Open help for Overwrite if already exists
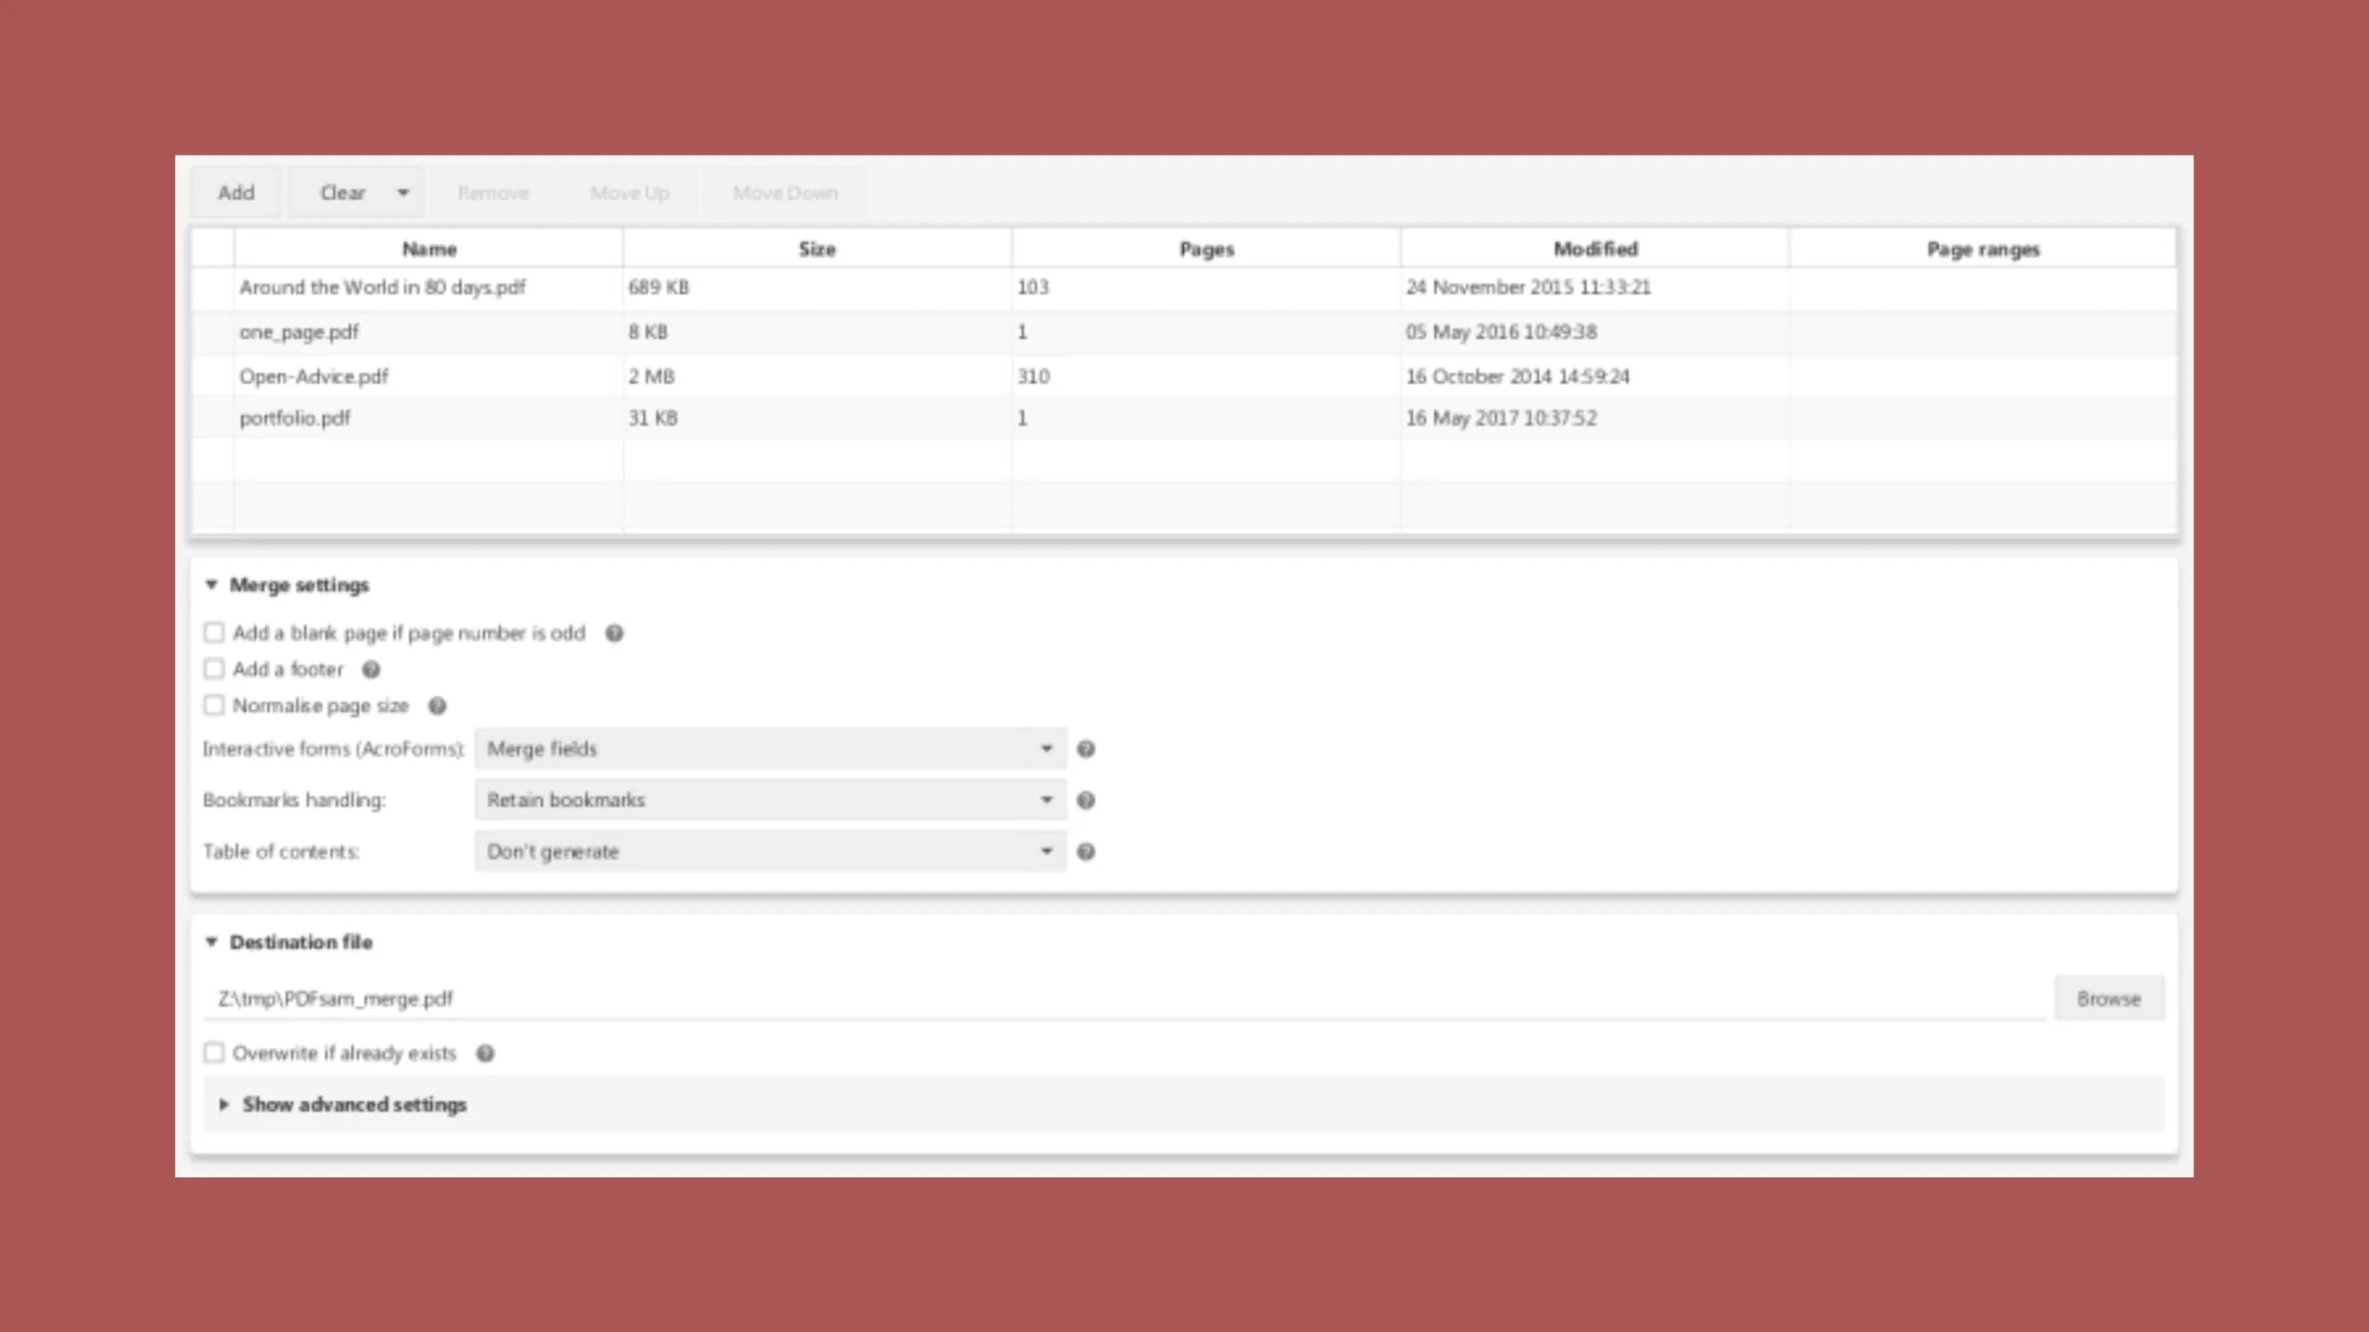 click(486, 1054)
